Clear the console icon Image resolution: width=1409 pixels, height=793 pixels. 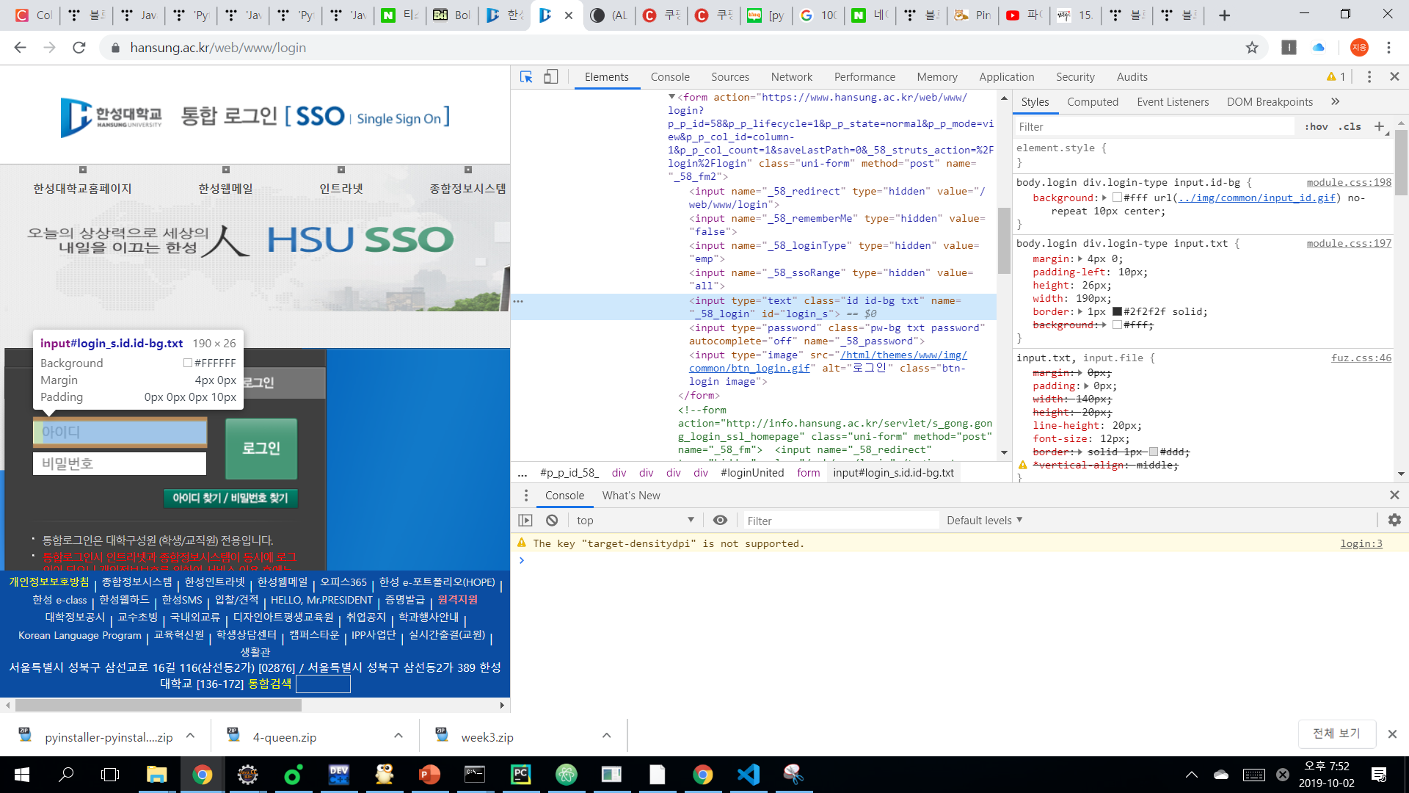coord(552,521)
